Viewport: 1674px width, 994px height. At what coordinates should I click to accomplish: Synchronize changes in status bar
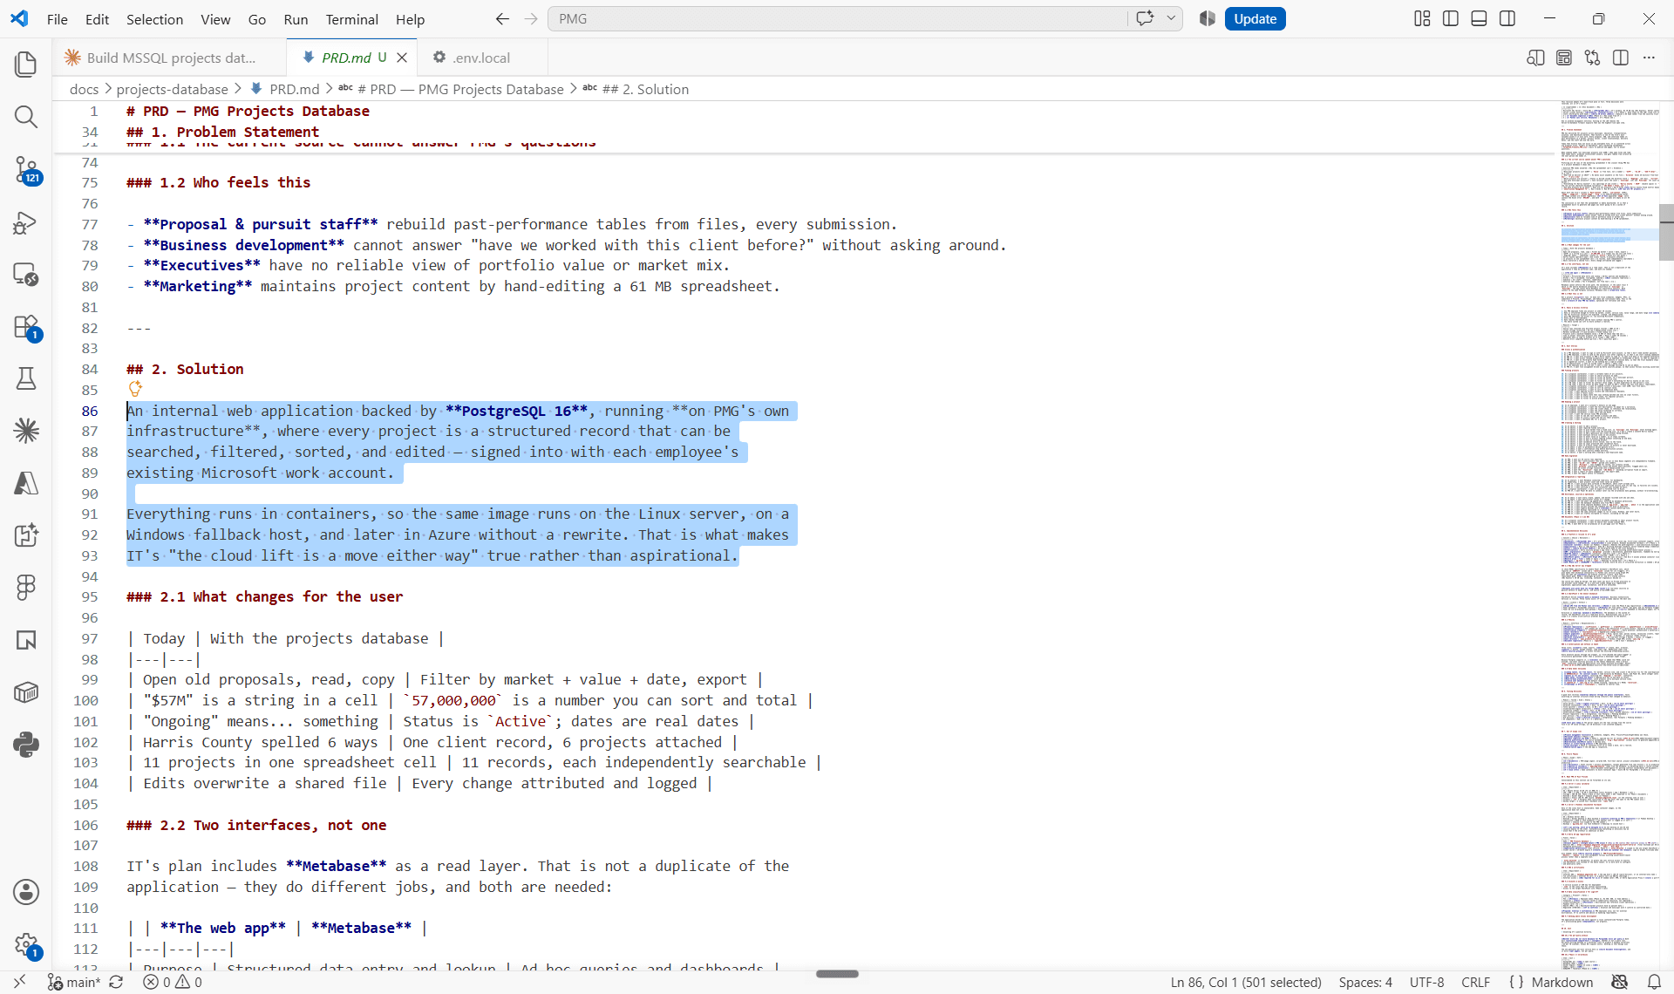116,982
